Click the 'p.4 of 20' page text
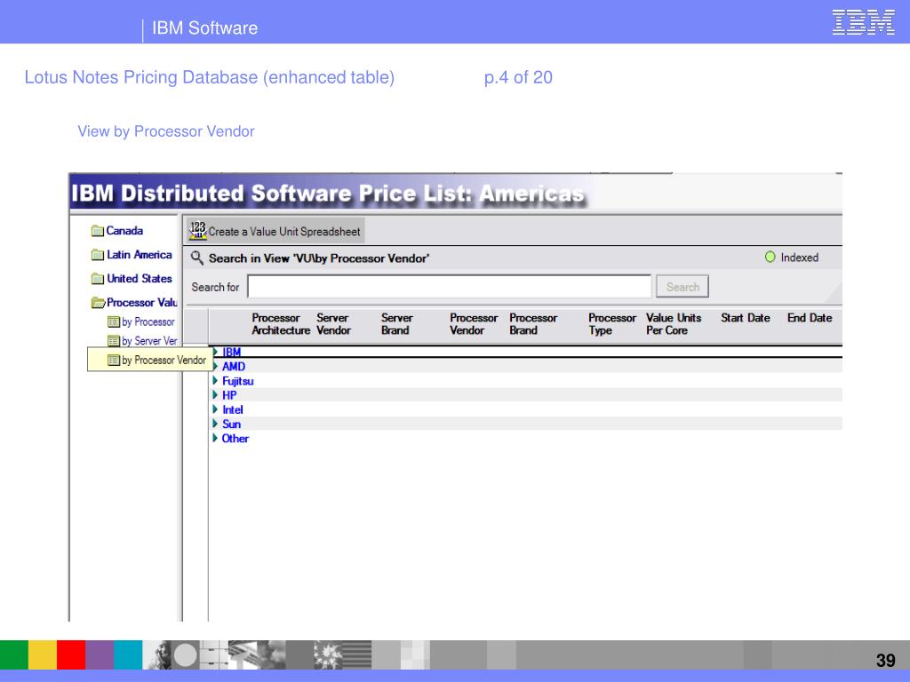 518,77
